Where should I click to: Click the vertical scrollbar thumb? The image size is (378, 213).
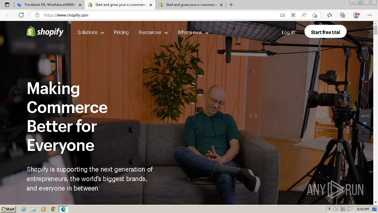[x=376, y=30]
